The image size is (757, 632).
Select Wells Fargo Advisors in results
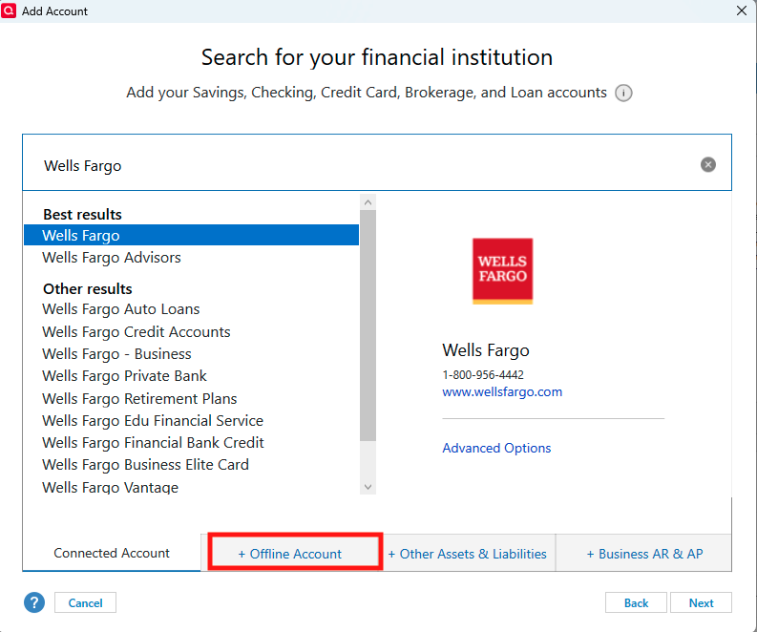point(112,258)
